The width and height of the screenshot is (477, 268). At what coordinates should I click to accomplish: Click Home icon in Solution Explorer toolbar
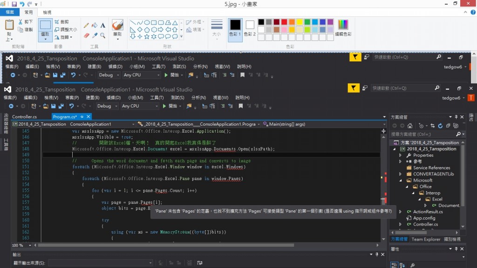(410, 126)
